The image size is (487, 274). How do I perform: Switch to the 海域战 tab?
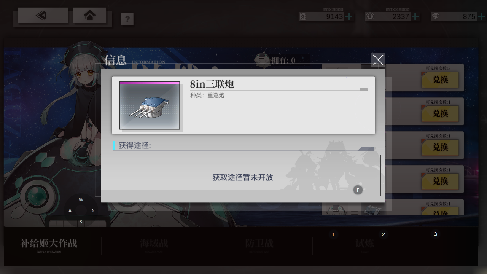tap(154, 244)
